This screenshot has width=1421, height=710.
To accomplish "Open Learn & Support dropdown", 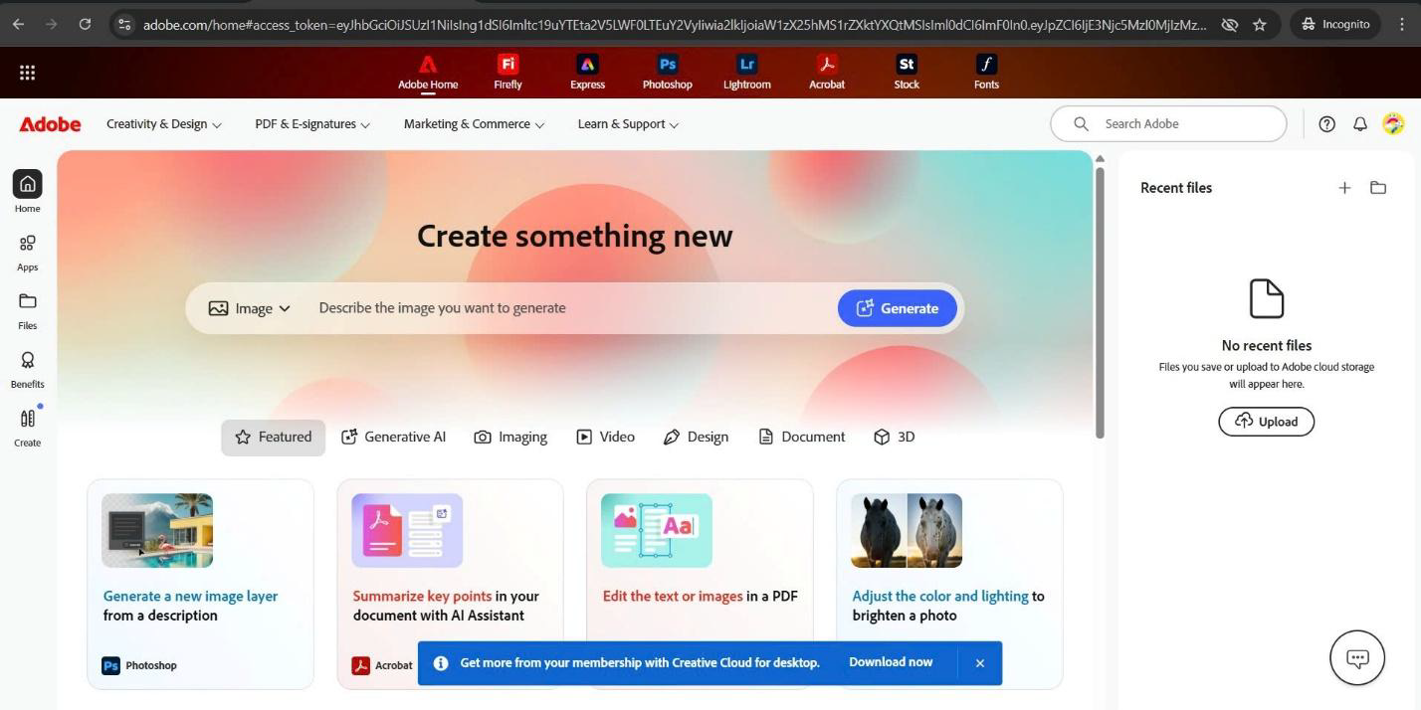I will click(x=628, y=124).
